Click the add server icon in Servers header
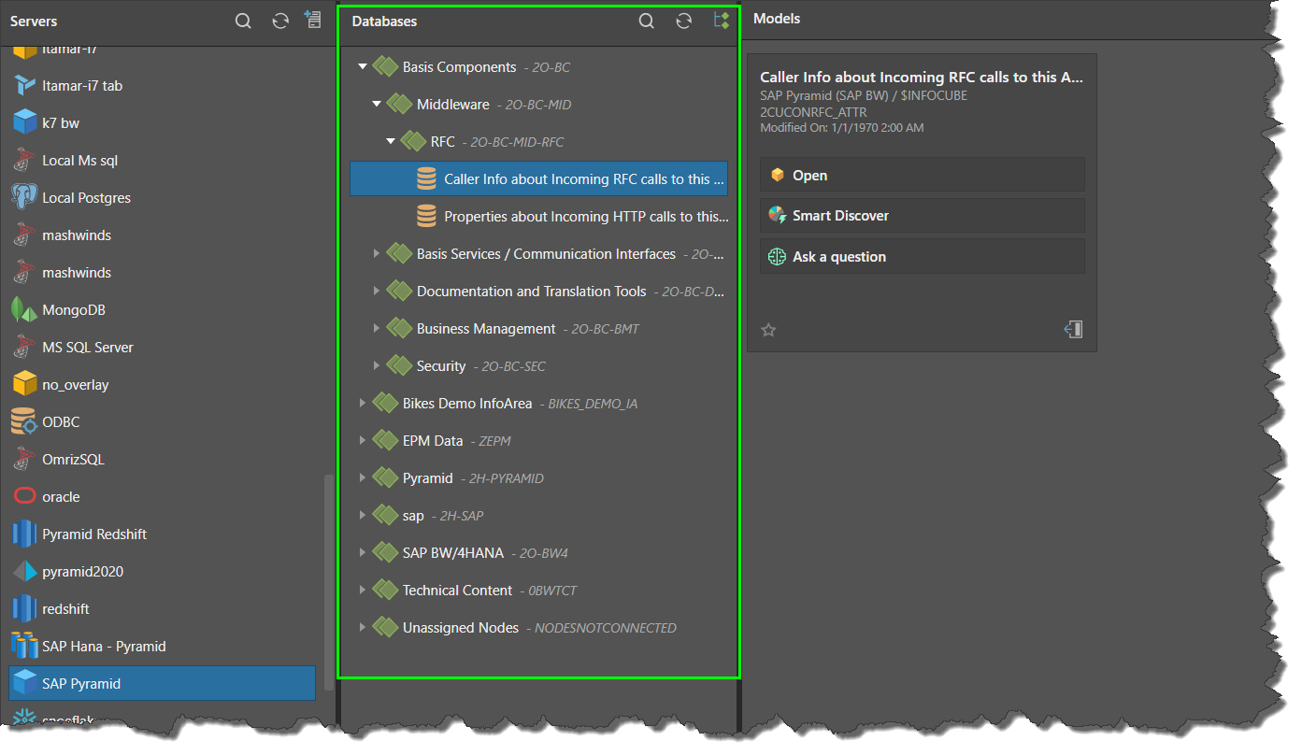1302x755 pixels. click(x=313, y=21)
